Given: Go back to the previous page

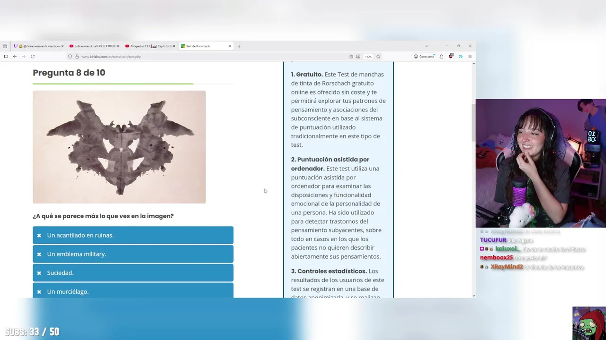Looking at the screenshot, I should [15, 56].
